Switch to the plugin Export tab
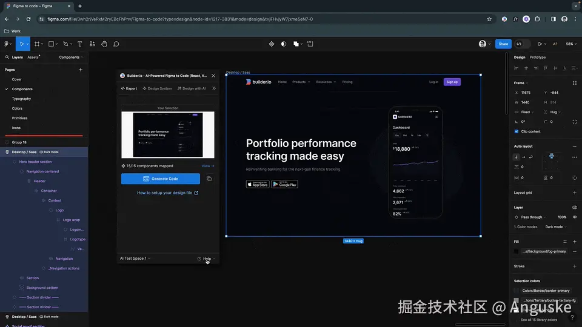This screenshot has width=582, height=327. (129, 88)
